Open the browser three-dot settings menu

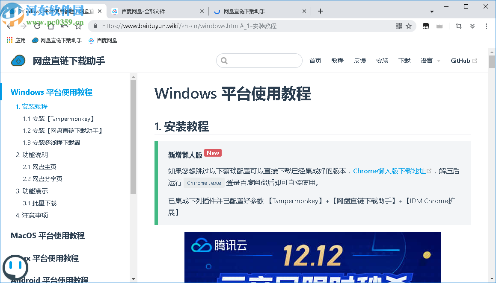(x=486, y=26)
